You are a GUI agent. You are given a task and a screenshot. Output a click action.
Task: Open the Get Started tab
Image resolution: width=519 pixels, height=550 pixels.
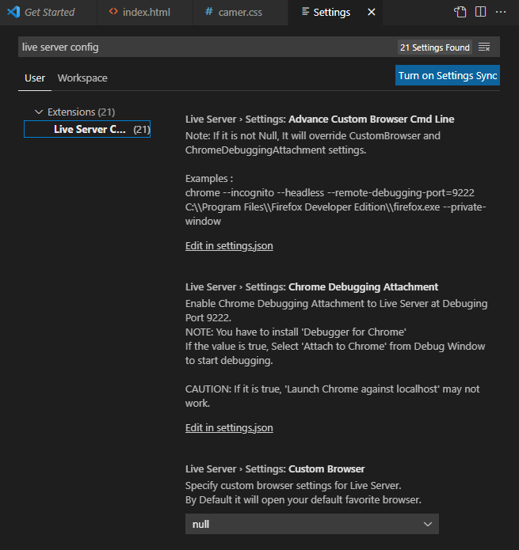[x=48, y=13]
